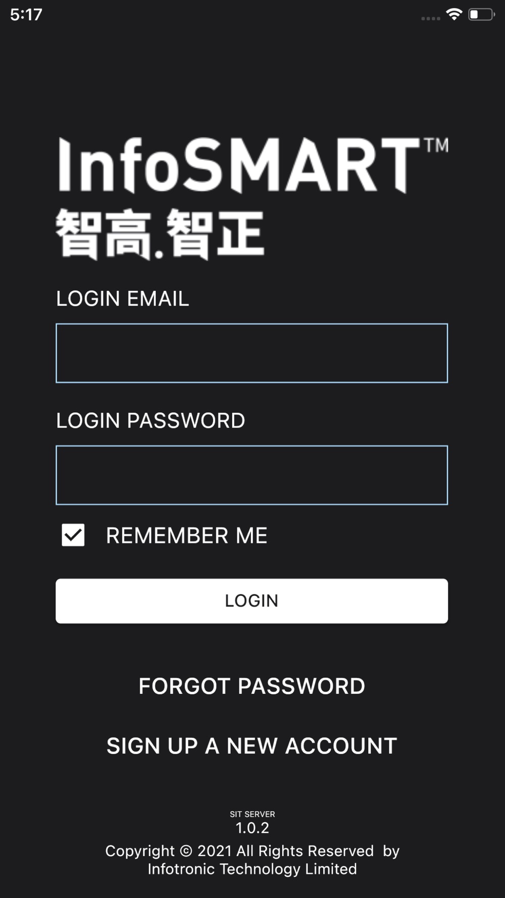Tap the cellular signal dots
The height and width of the screenshot is (898, 505).
point(431,19)
